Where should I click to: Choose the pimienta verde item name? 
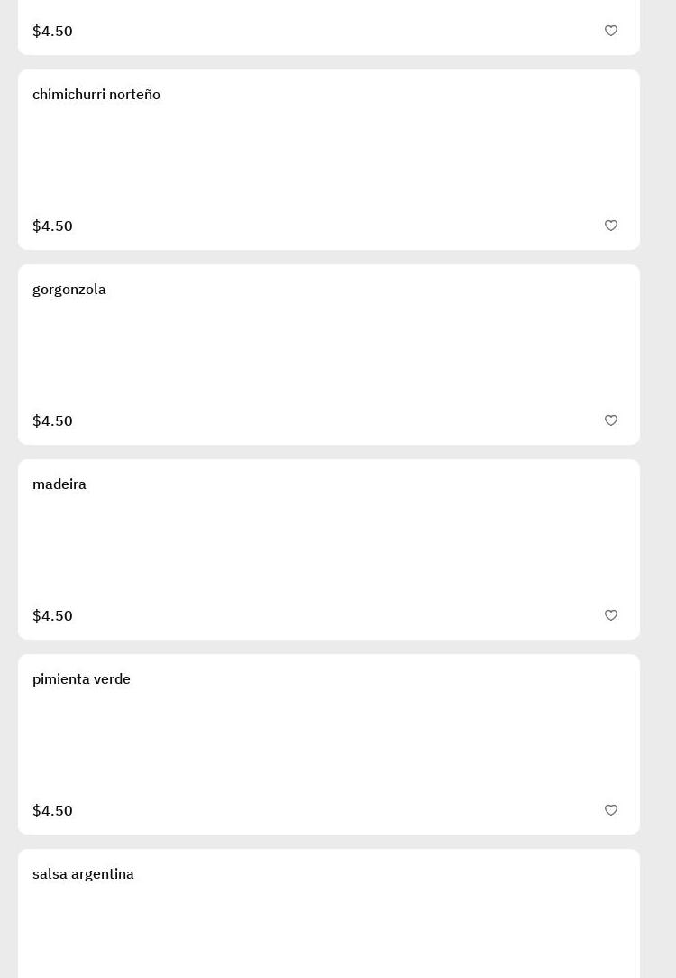(x=81, y=679)
